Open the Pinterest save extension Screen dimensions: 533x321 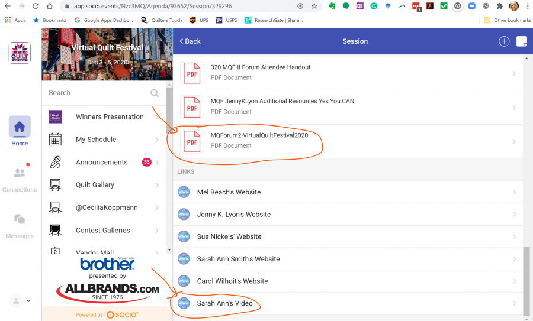pyautogui.click(x=458, y=6)
